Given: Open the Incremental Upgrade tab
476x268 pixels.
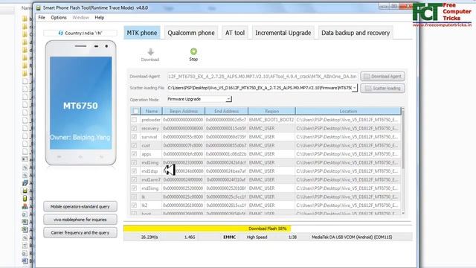Looking at the screenshot, I should 283,33.
